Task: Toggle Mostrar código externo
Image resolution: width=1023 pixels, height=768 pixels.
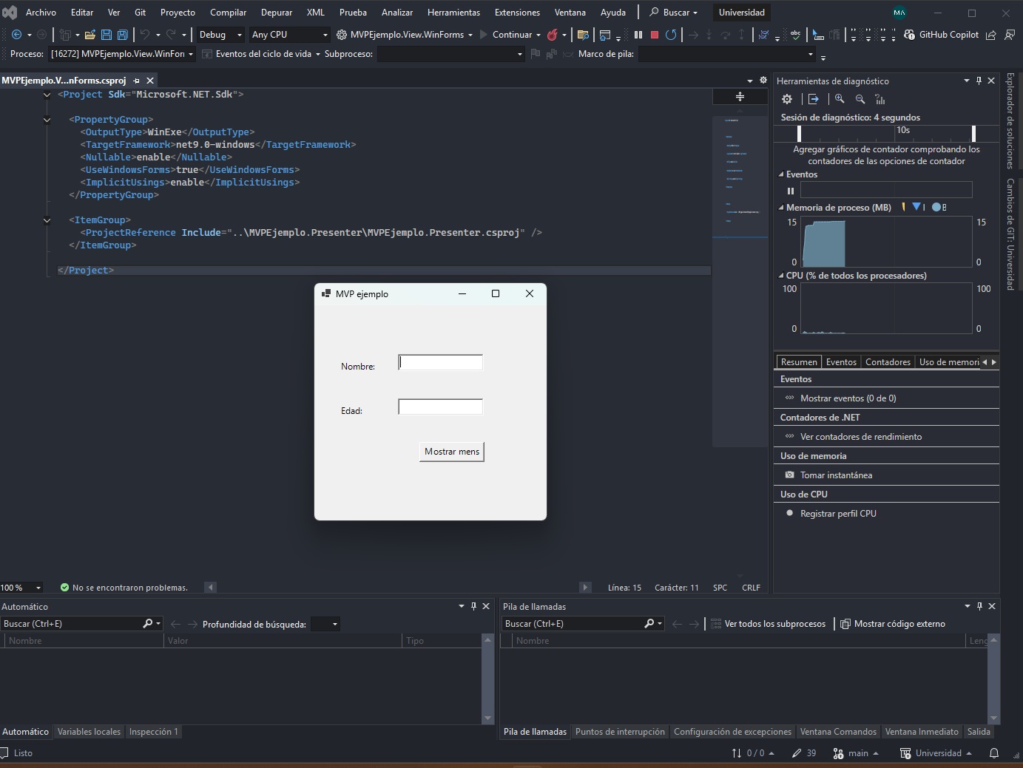Action: point(893,624)
